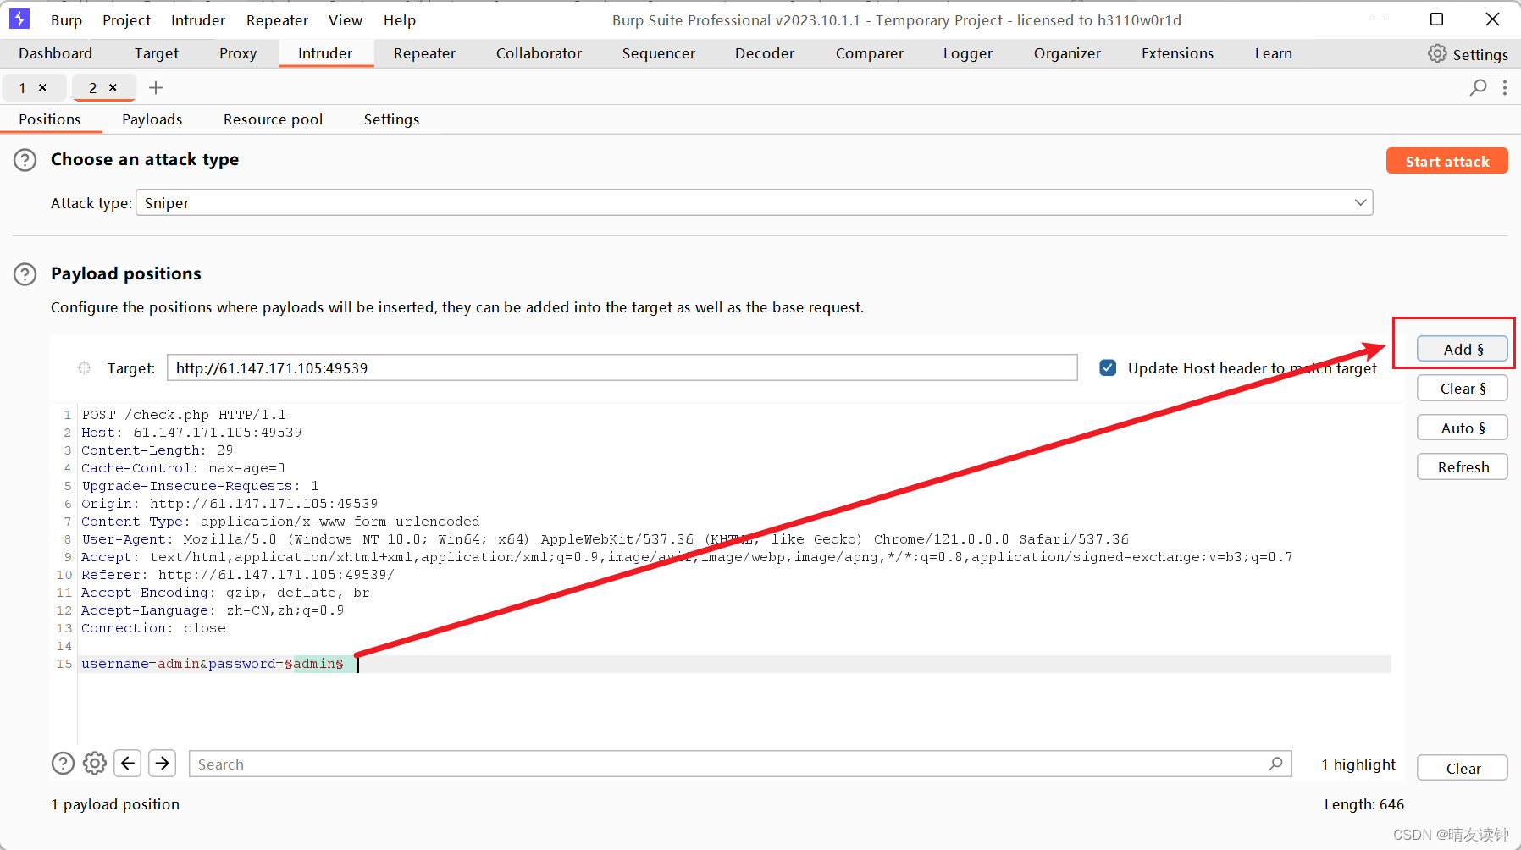Click the help icon beside Choose an attack type
This screenshot has height=850, width=1521.
(x=25, y=160)
